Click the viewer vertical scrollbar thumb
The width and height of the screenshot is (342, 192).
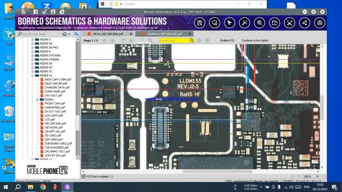[x=322, y=108]
